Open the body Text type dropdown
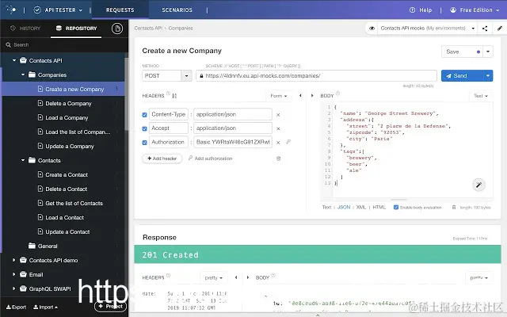 pyautogui.click(x=481, y=96)
